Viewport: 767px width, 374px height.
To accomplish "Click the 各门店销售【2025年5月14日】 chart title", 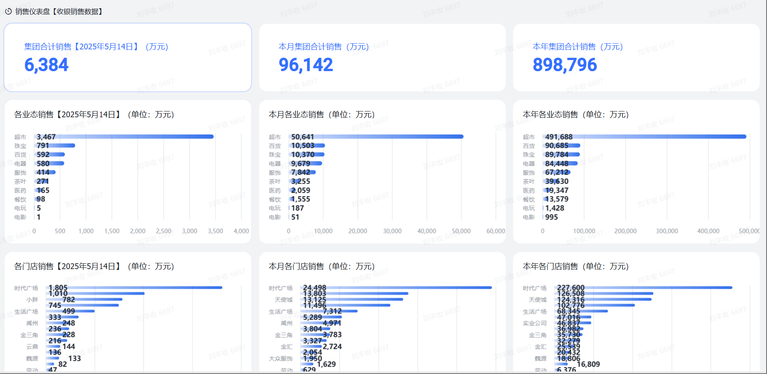I will tap(94, 266).
